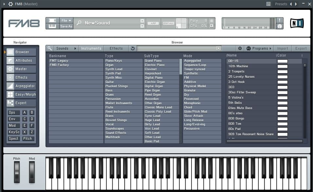Expand the Sounds arrow in Browser toolbar

[x=75, y=48]
